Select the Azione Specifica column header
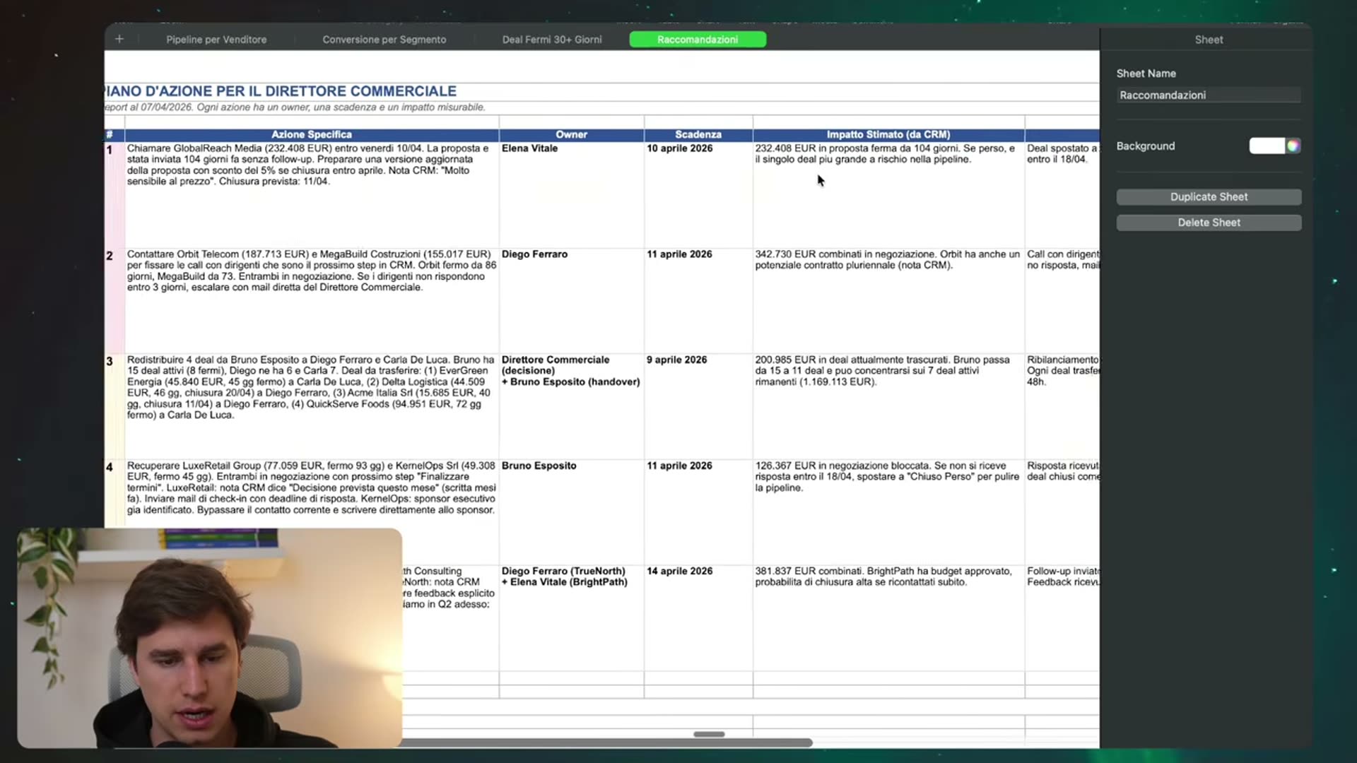The width and height of the screenshot is (1357, 763). [312, 134]
